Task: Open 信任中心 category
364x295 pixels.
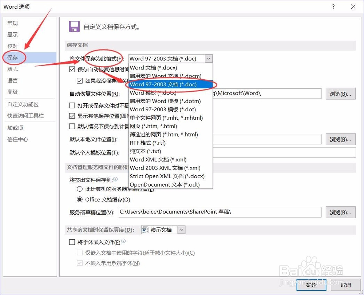Action: tap(30, 139)
